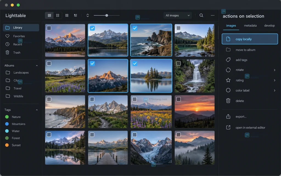Open the All images filter dropdown
Image resolution: width=281 pixels, height=176 pixels.
coord(178,15)
